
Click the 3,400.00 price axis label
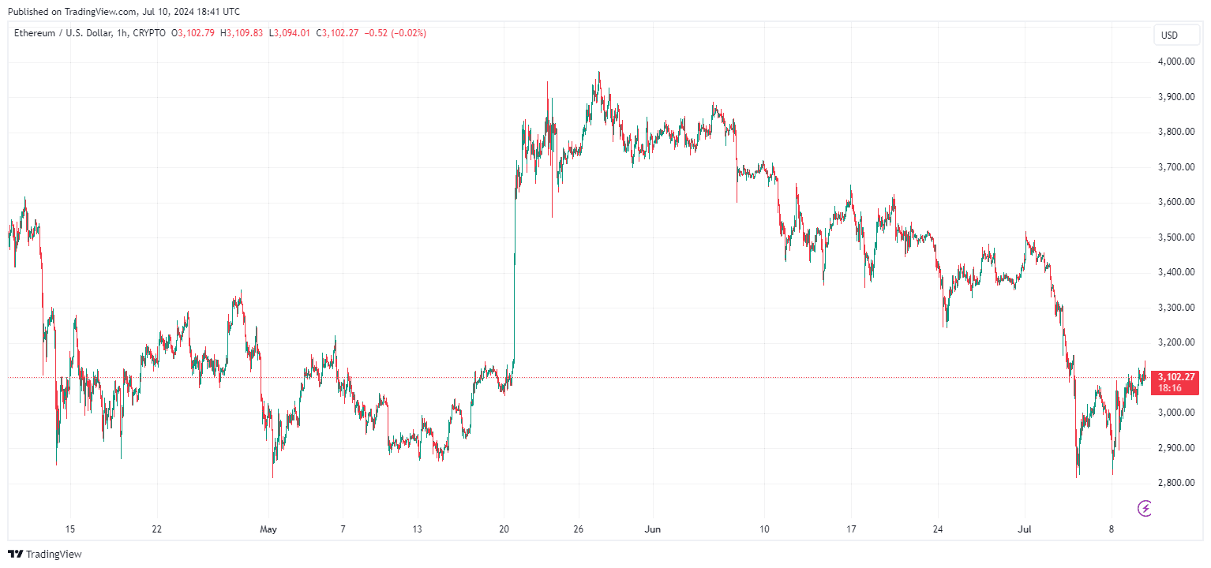[1175, 272]
